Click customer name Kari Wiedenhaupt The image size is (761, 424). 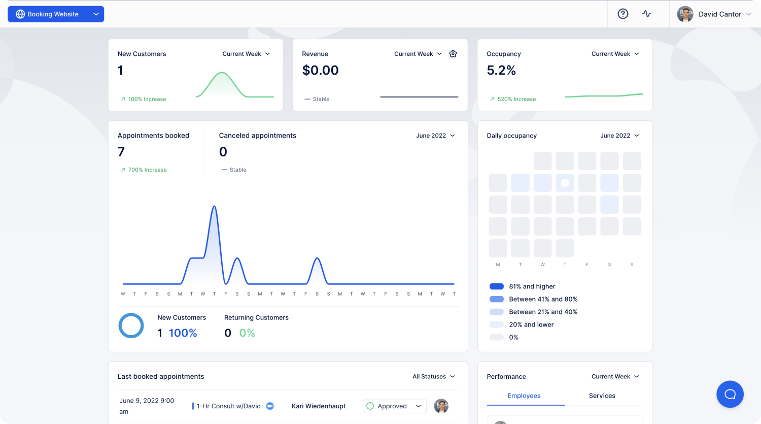(x=319, y=406)
